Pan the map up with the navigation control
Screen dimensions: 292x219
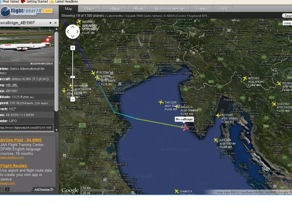tap(73, 27)
